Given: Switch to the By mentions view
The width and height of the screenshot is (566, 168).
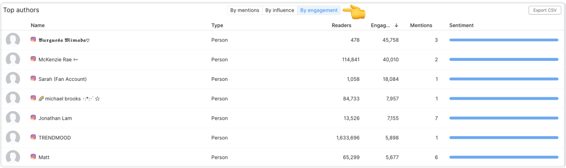Looking at the screenshot, I should (245, 10).
